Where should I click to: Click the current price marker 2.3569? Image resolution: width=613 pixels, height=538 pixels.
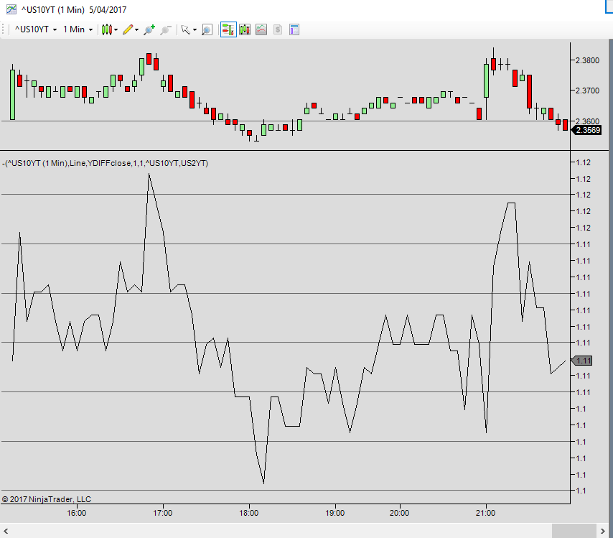[586, 130]
